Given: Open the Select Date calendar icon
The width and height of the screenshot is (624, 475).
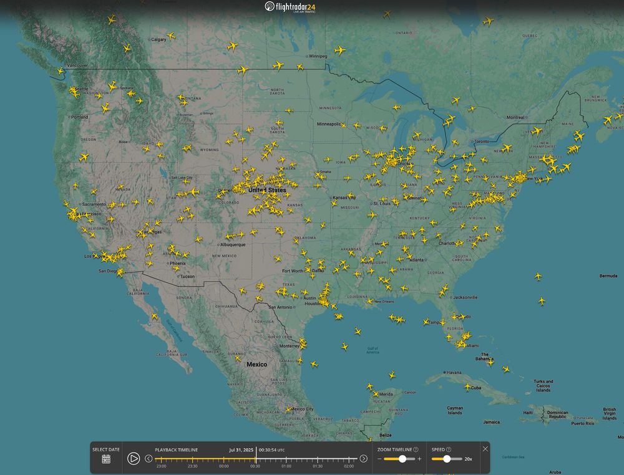Looking at the screenshot, I should (106, 459).
